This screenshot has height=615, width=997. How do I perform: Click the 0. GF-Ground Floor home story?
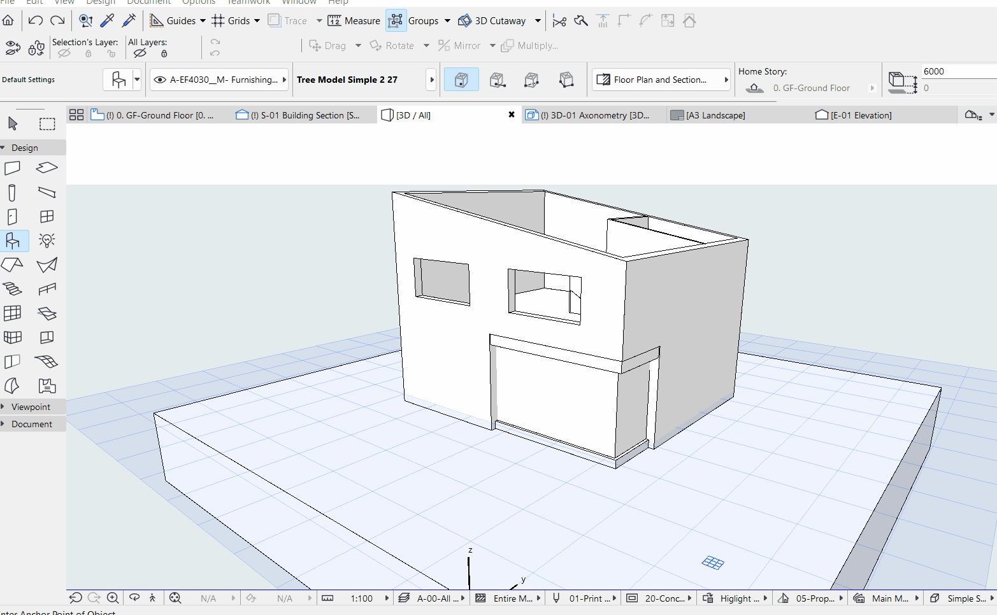(811, 88)
